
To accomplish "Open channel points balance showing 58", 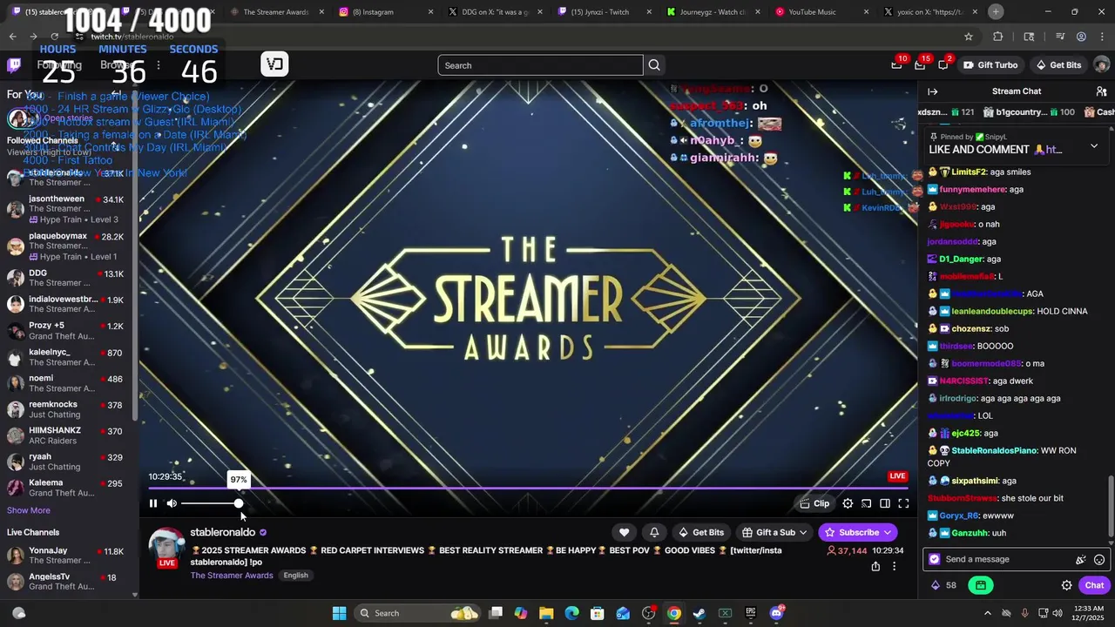I will pos(943,585).
